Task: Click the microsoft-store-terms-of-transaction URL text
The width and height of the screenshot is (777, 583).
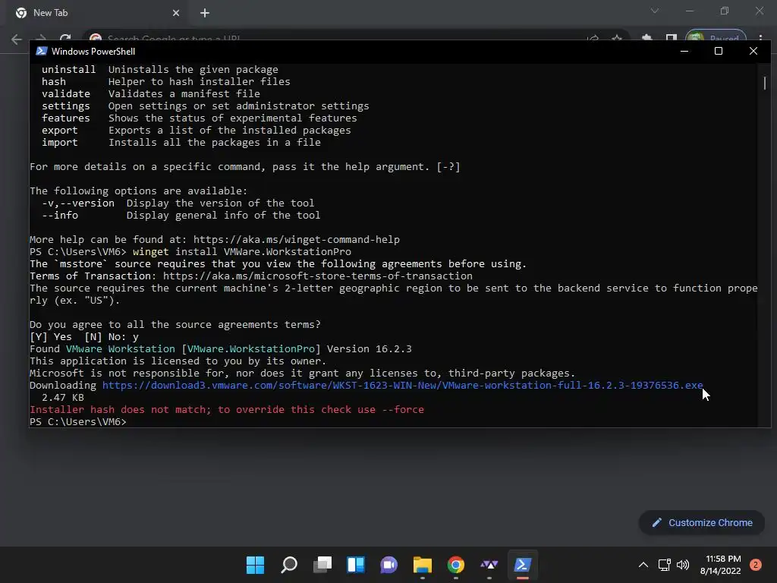Action: [x=318, y=276]
